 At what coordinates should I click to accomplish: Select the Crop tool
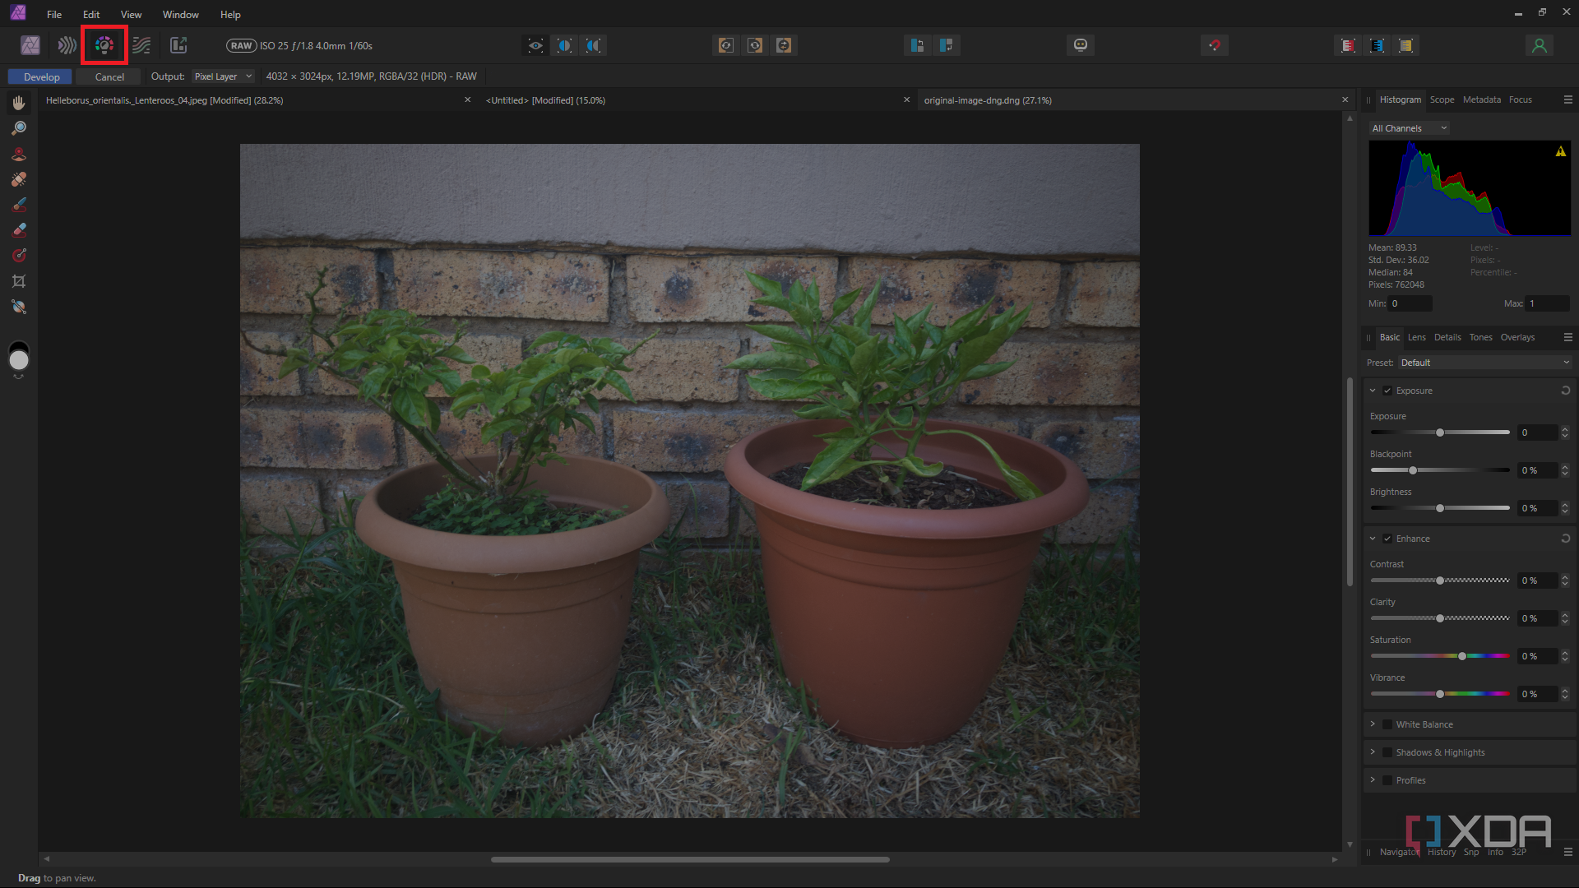(x=19, y=281)
